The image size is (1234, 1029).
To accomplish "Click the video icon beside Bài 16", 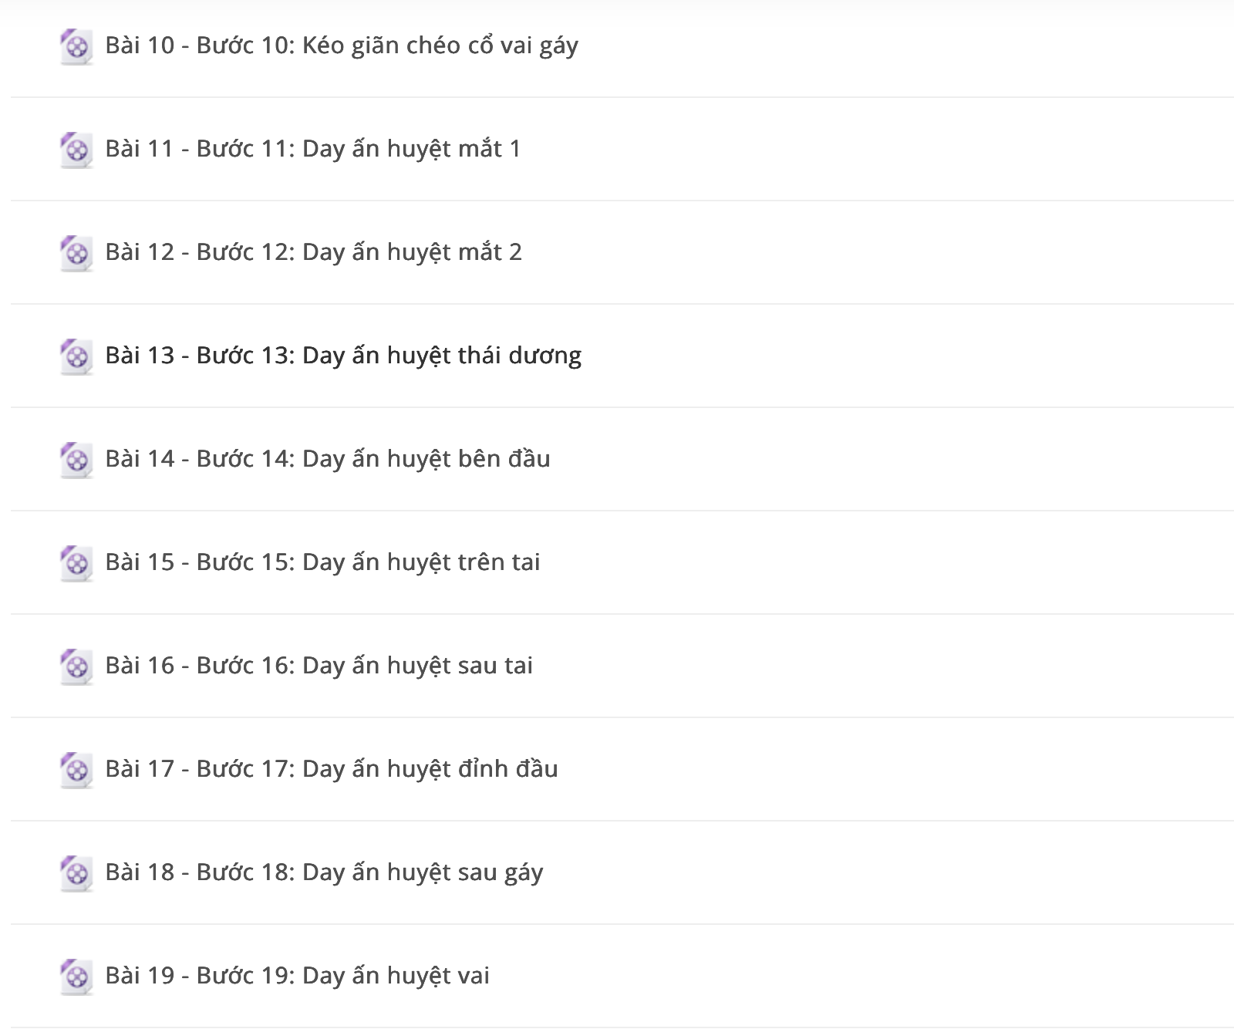I will 76,666.
